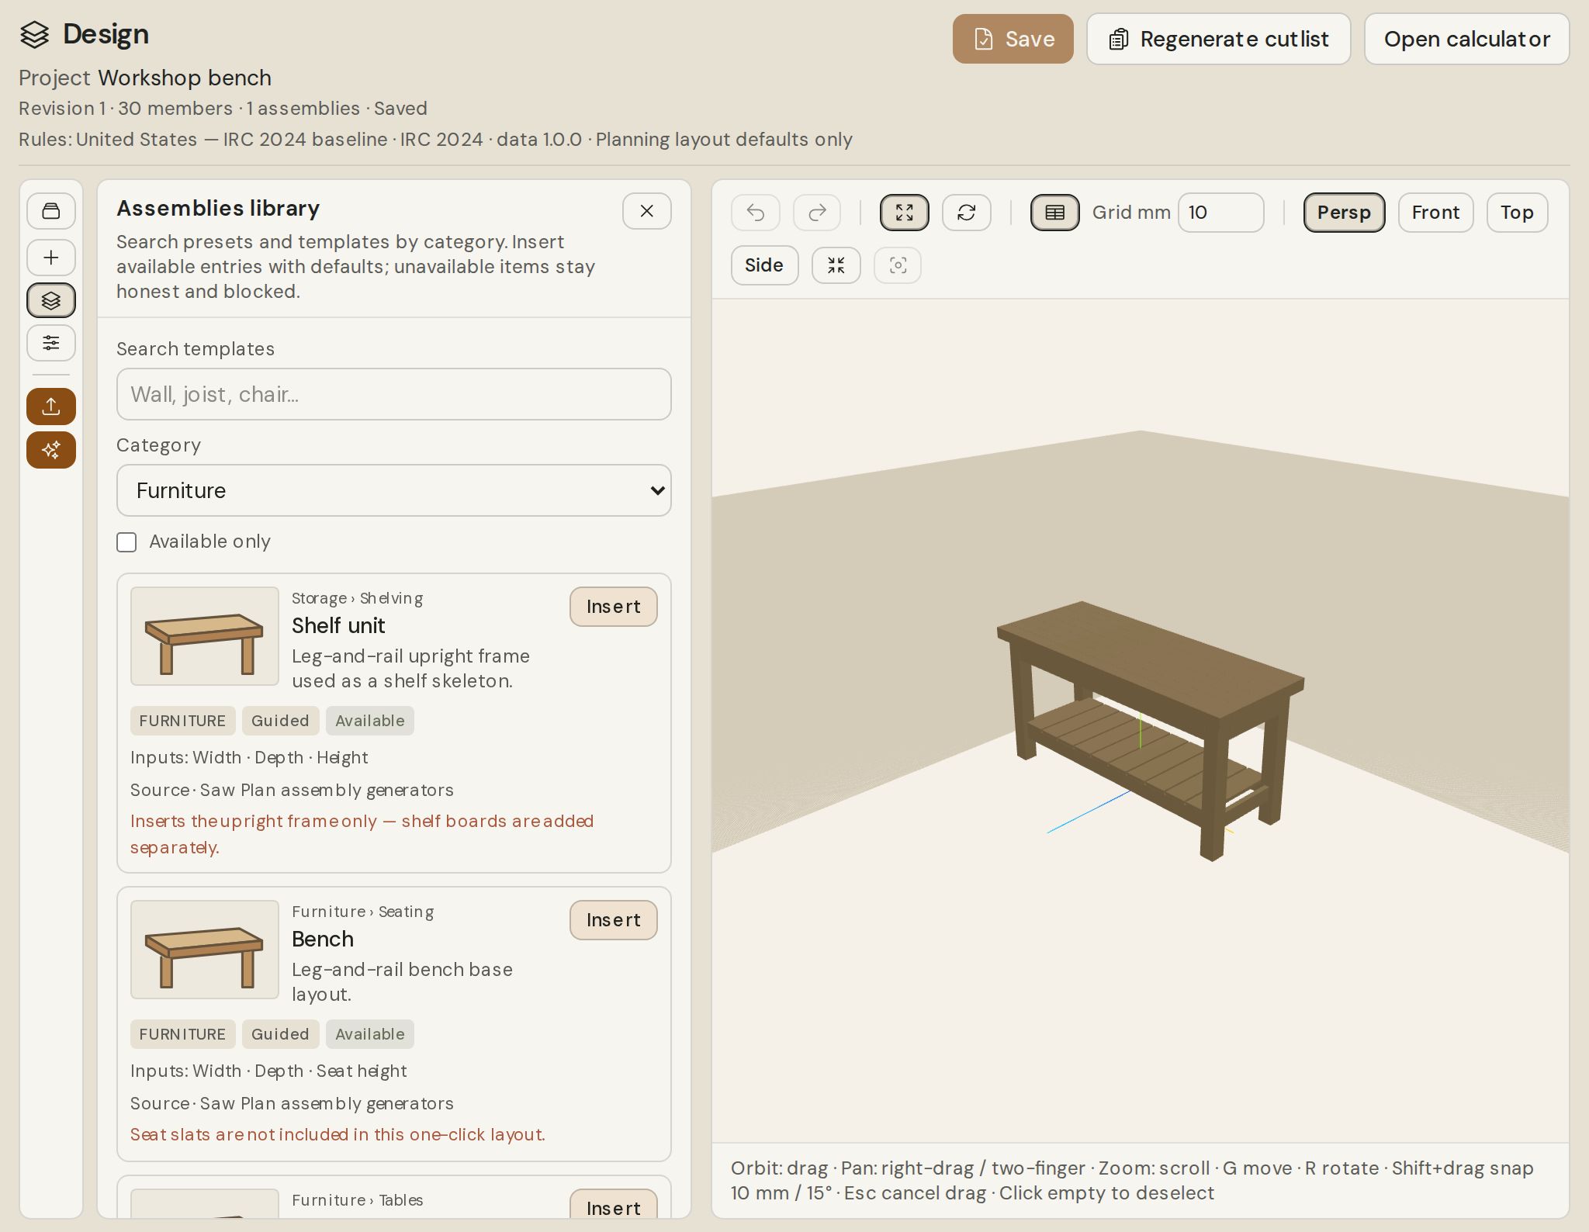Select the workbench model in the viewport
The width and height of the screenshot is (1589, 1232).
click(1151, 729)
